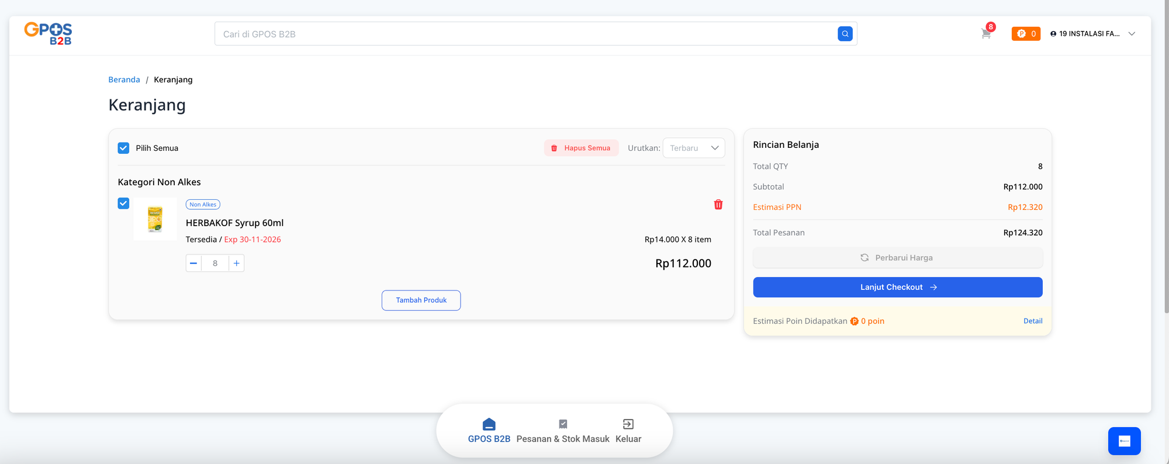Viewport: 1169px width, 464px height.
Task: Open the Urutkan Terbaru sort dropdown
Action: point(693,148)
